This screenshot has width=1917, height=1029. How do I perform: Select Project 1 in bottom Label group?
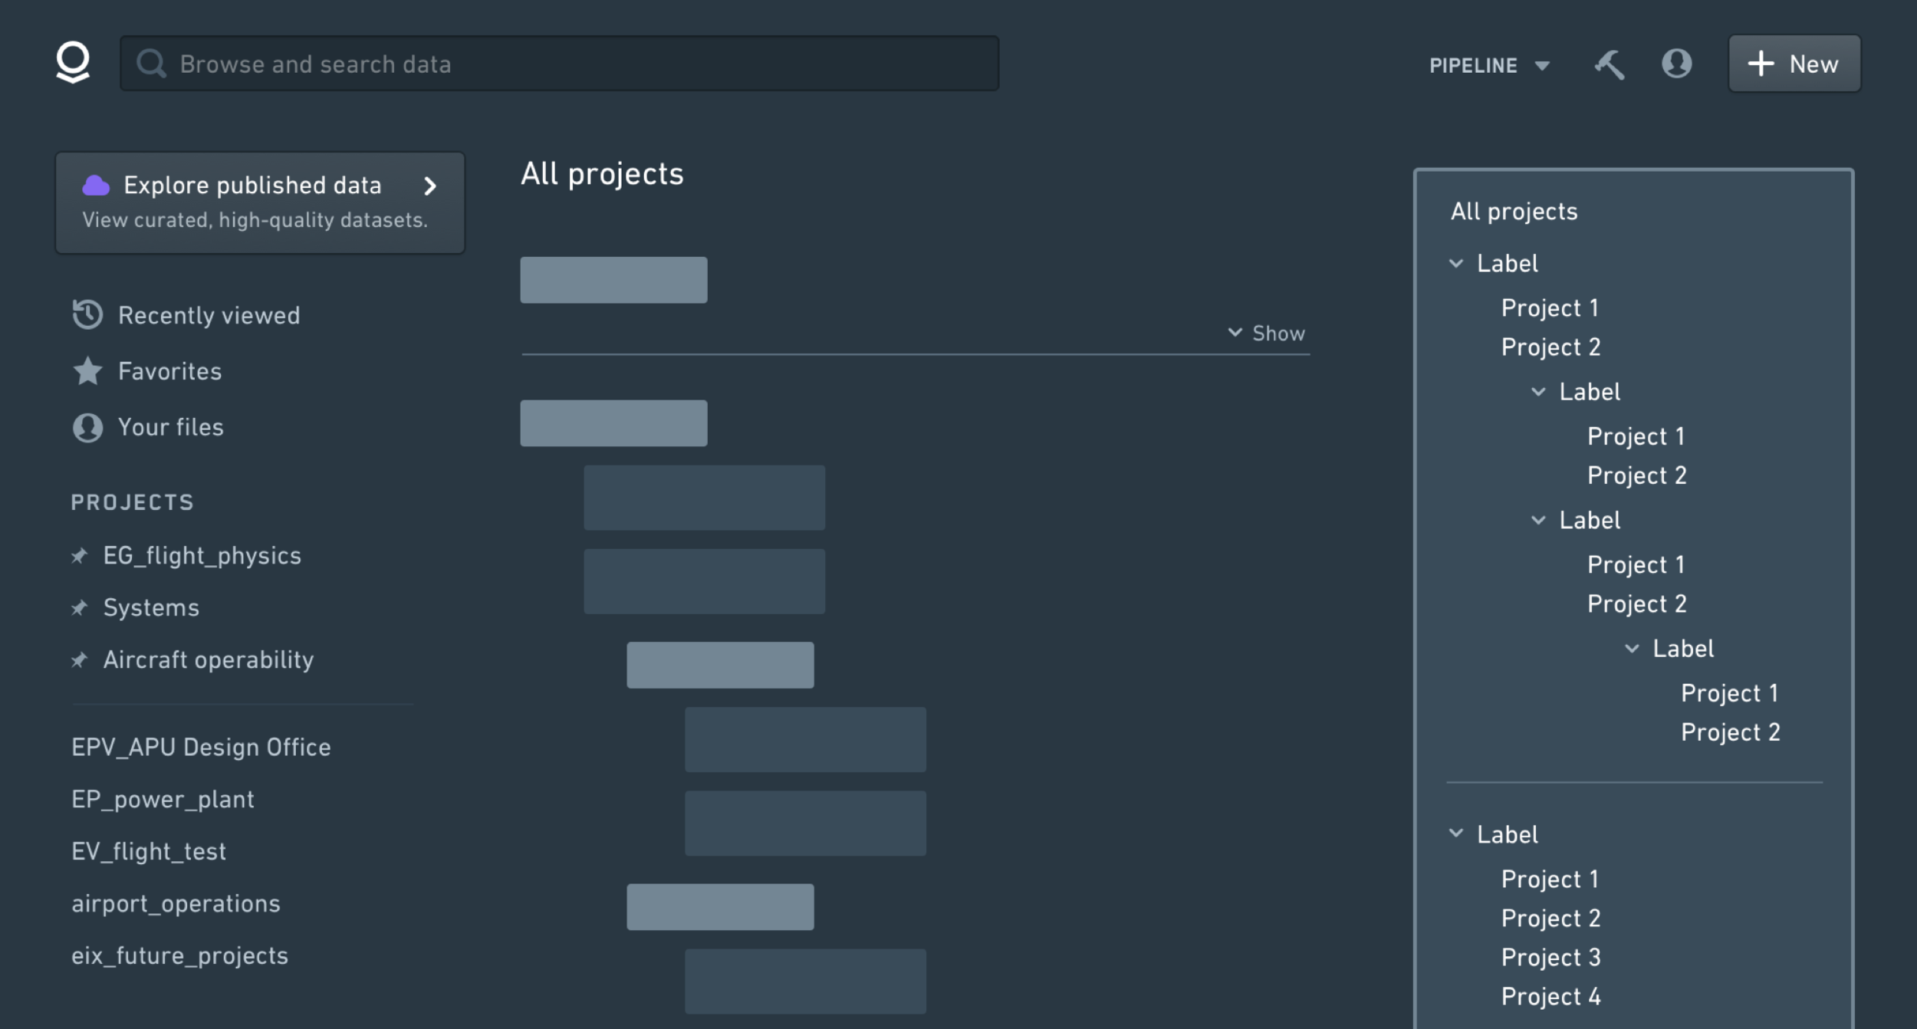tap(1550, 879)
